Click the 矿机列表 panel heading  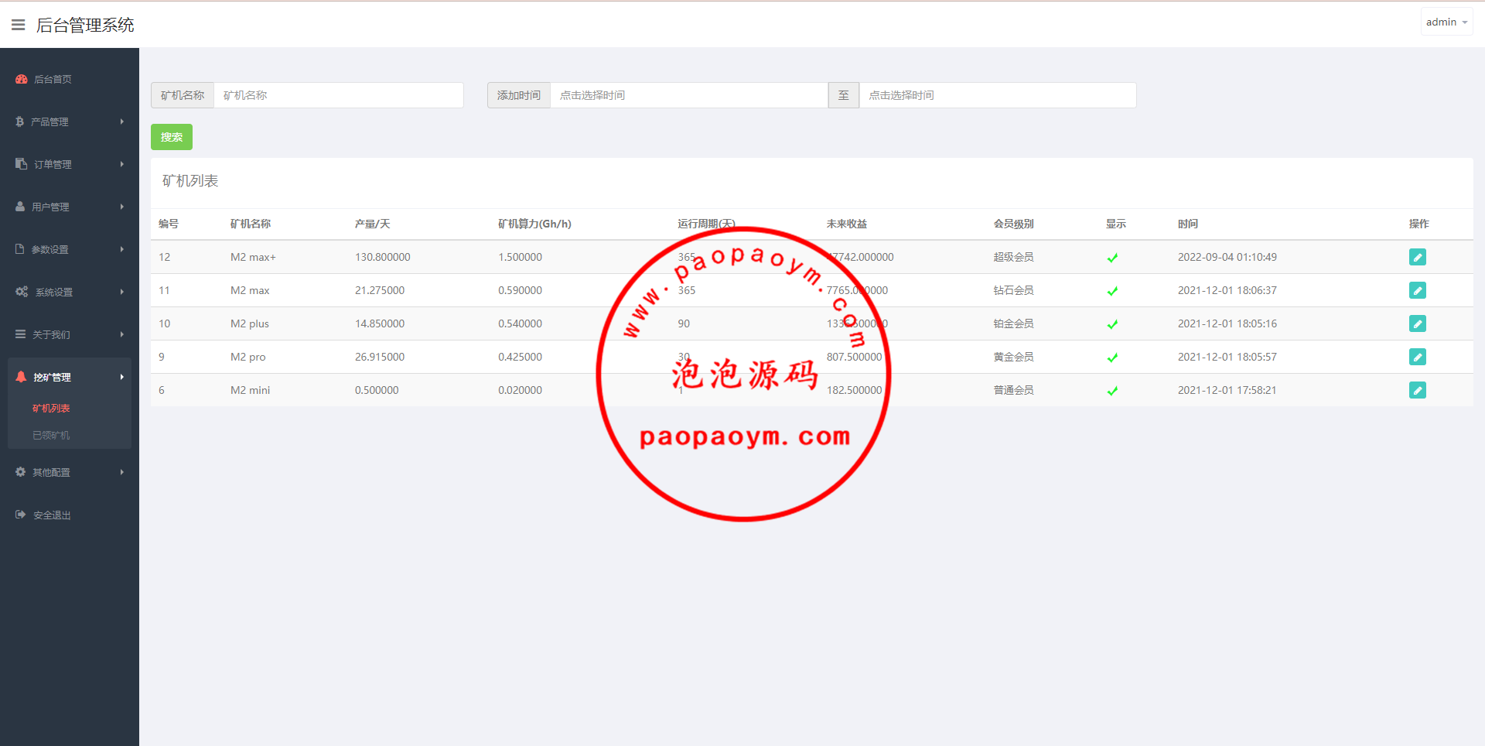click(x=190, y=181)
